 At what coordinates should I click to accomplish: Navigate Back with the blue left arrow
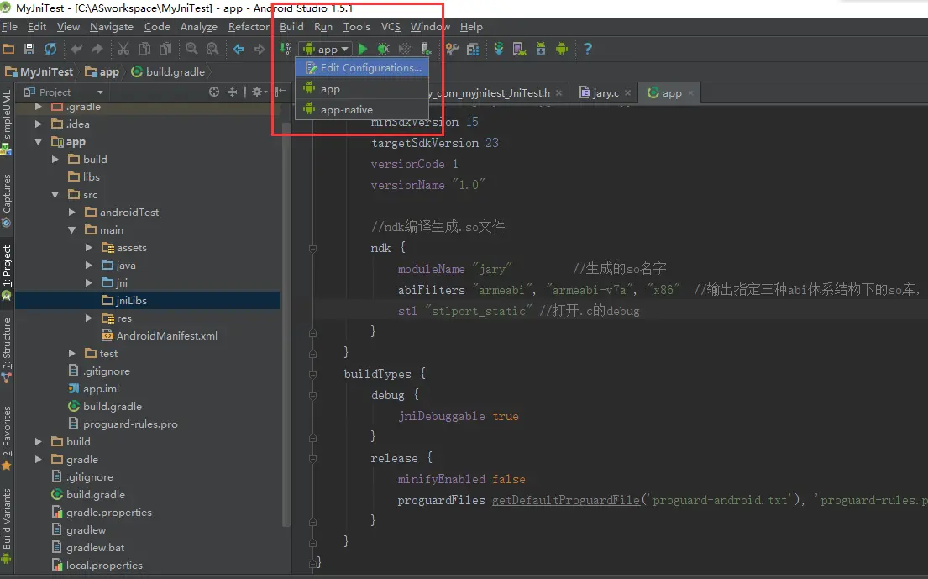click(239, 49)
